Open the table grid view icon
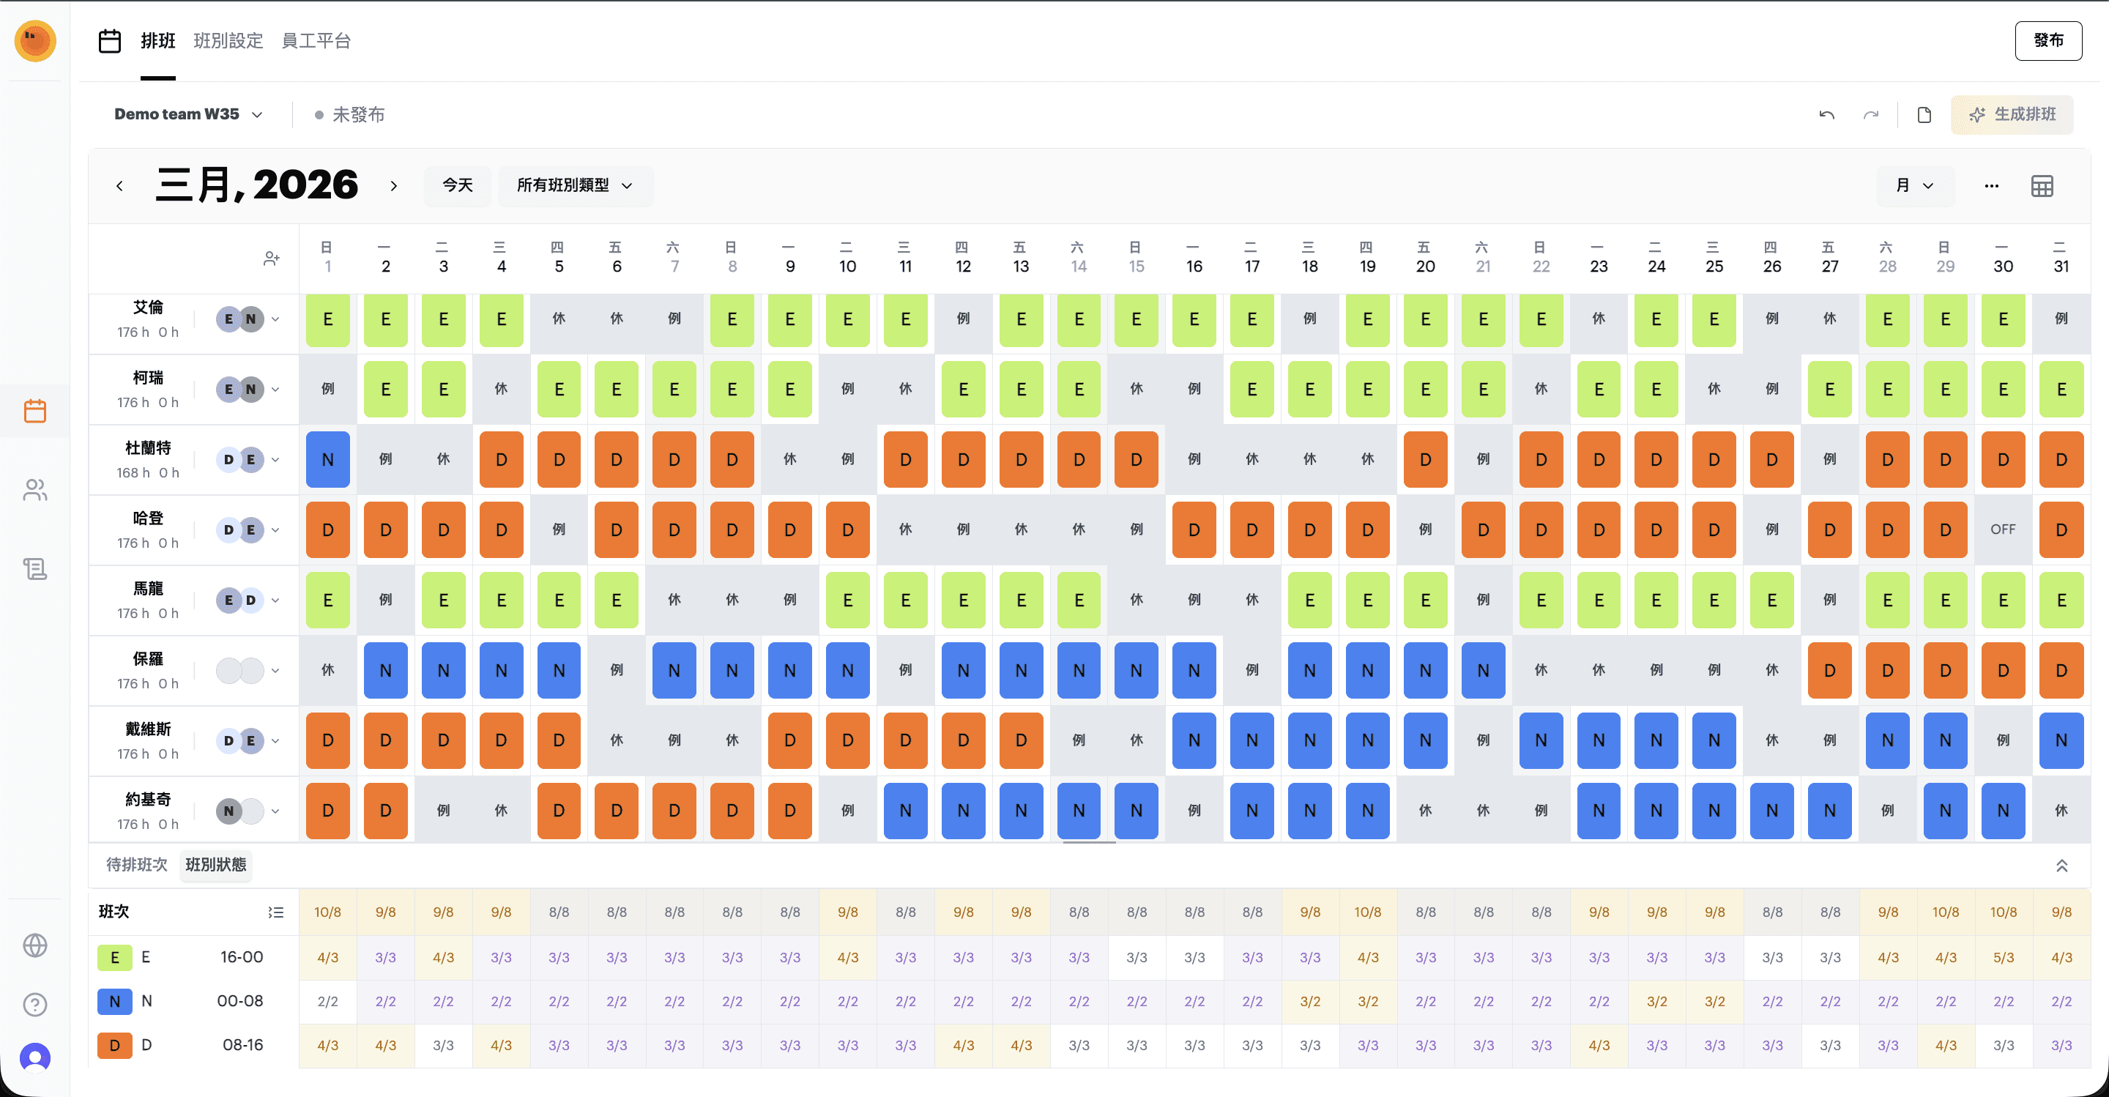The height and width of the screenshot is (1097, 2109). (x=2042, y=186)
